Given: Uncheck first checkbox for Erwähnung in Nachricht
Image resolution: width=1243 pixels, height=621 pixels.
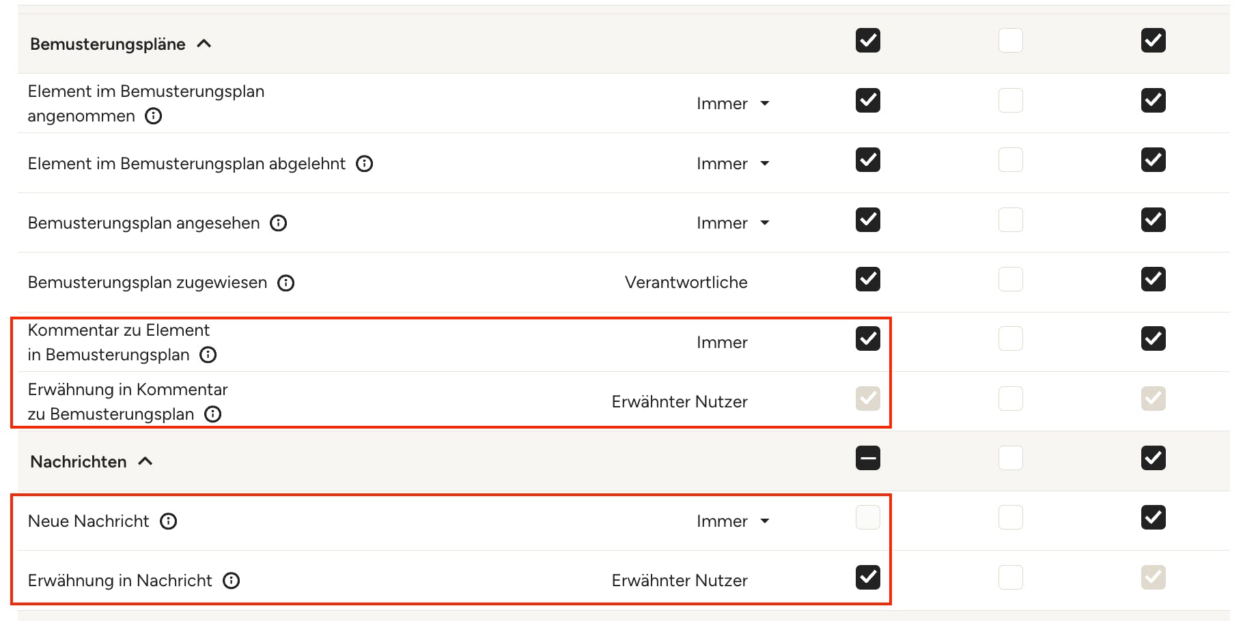Looking at the screenshot, I should 868,577.
